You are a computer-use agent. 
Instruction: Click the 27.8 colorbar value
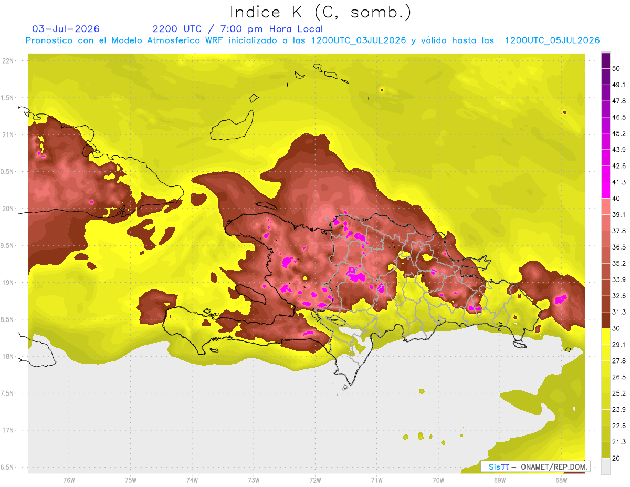619,361
